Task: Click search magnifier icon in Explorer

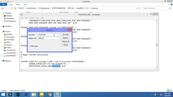Action: click(169, 8)
